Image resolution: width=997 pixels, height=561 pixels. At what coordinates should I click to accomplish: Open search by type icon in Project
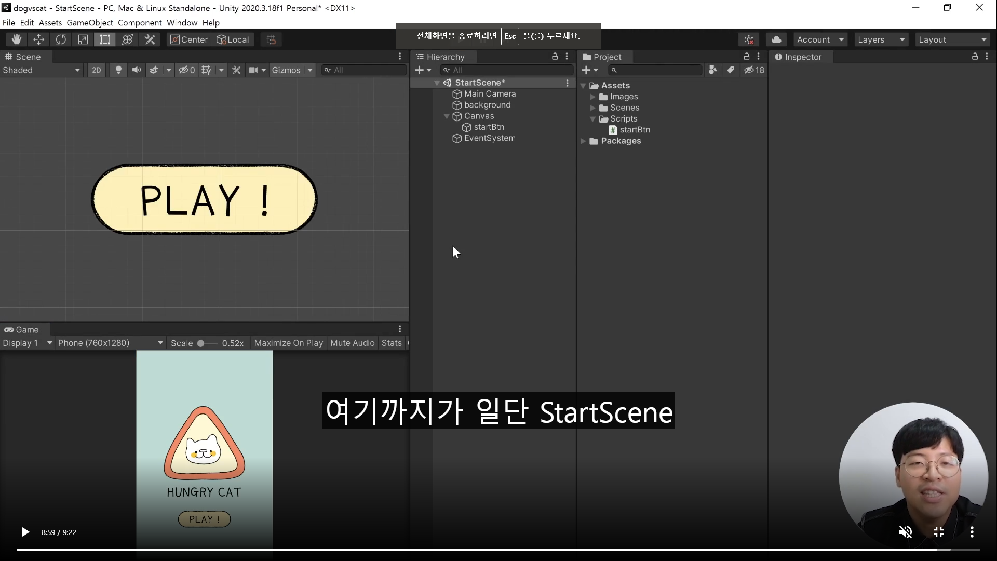pyautogui.click(x=713, y=70)
